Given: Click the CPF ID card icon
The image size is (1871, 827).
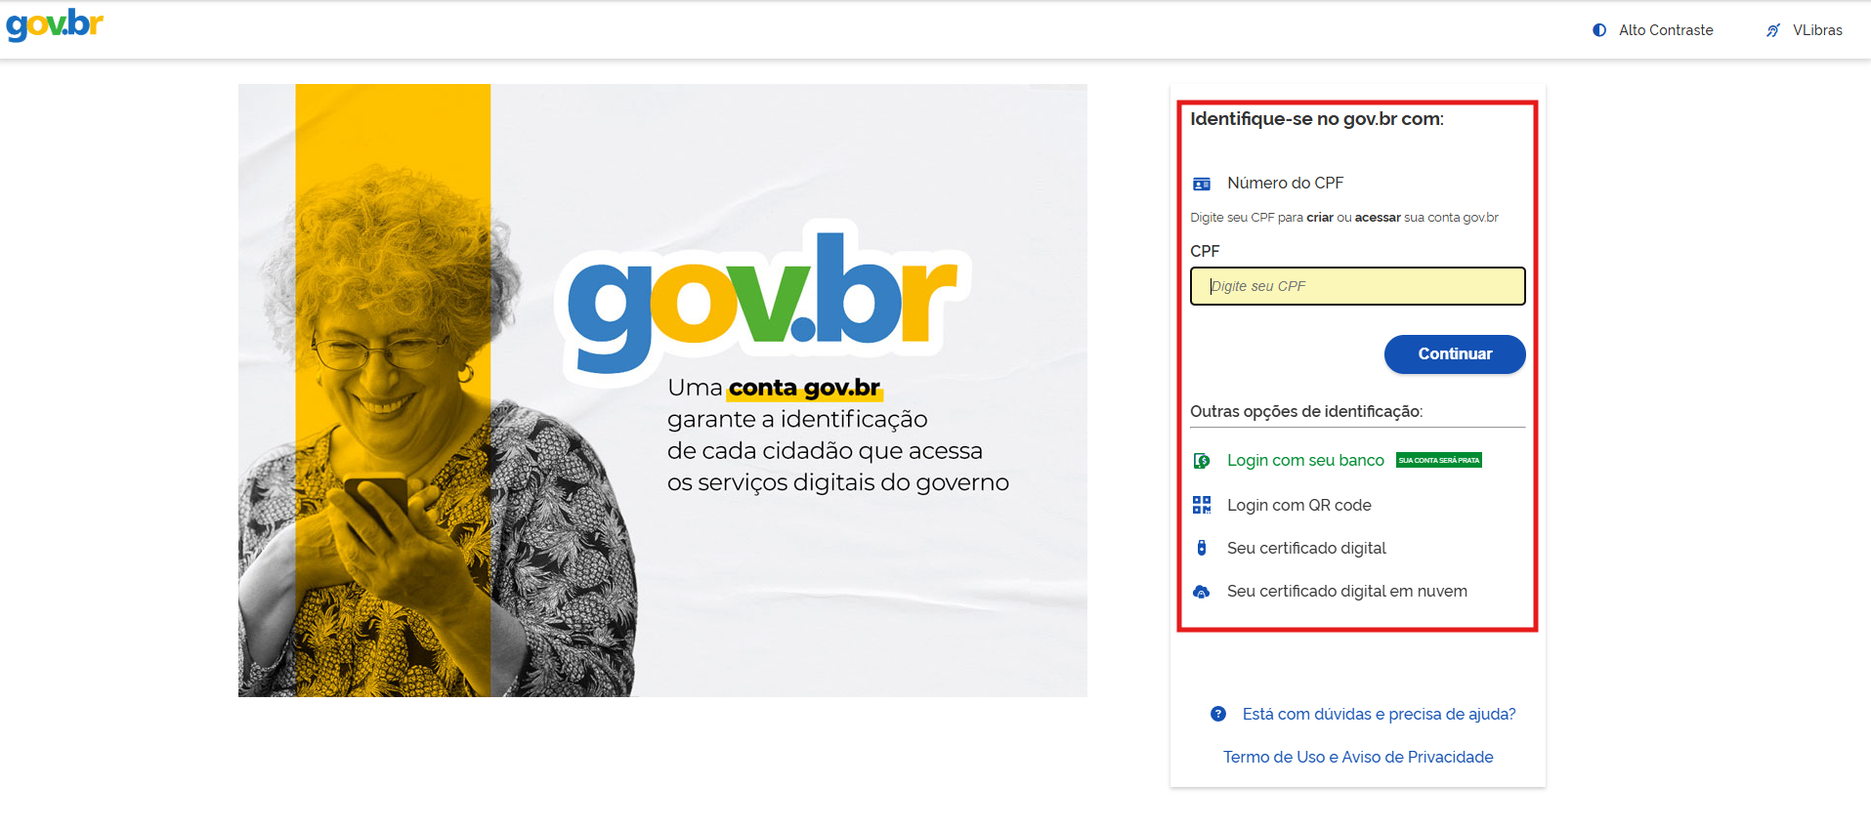Looking at the screenshot, I should click(x=1202, y=184).
